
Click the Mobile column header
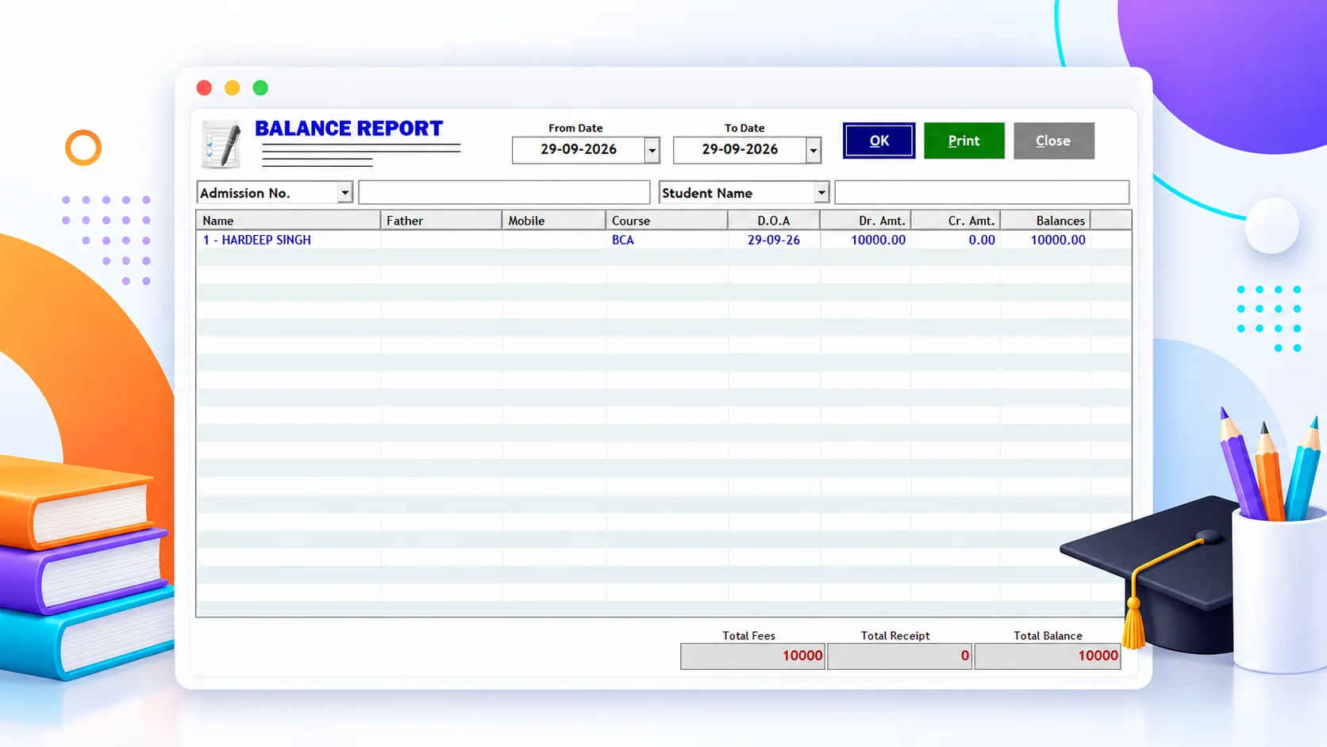[x=554, y=221]
